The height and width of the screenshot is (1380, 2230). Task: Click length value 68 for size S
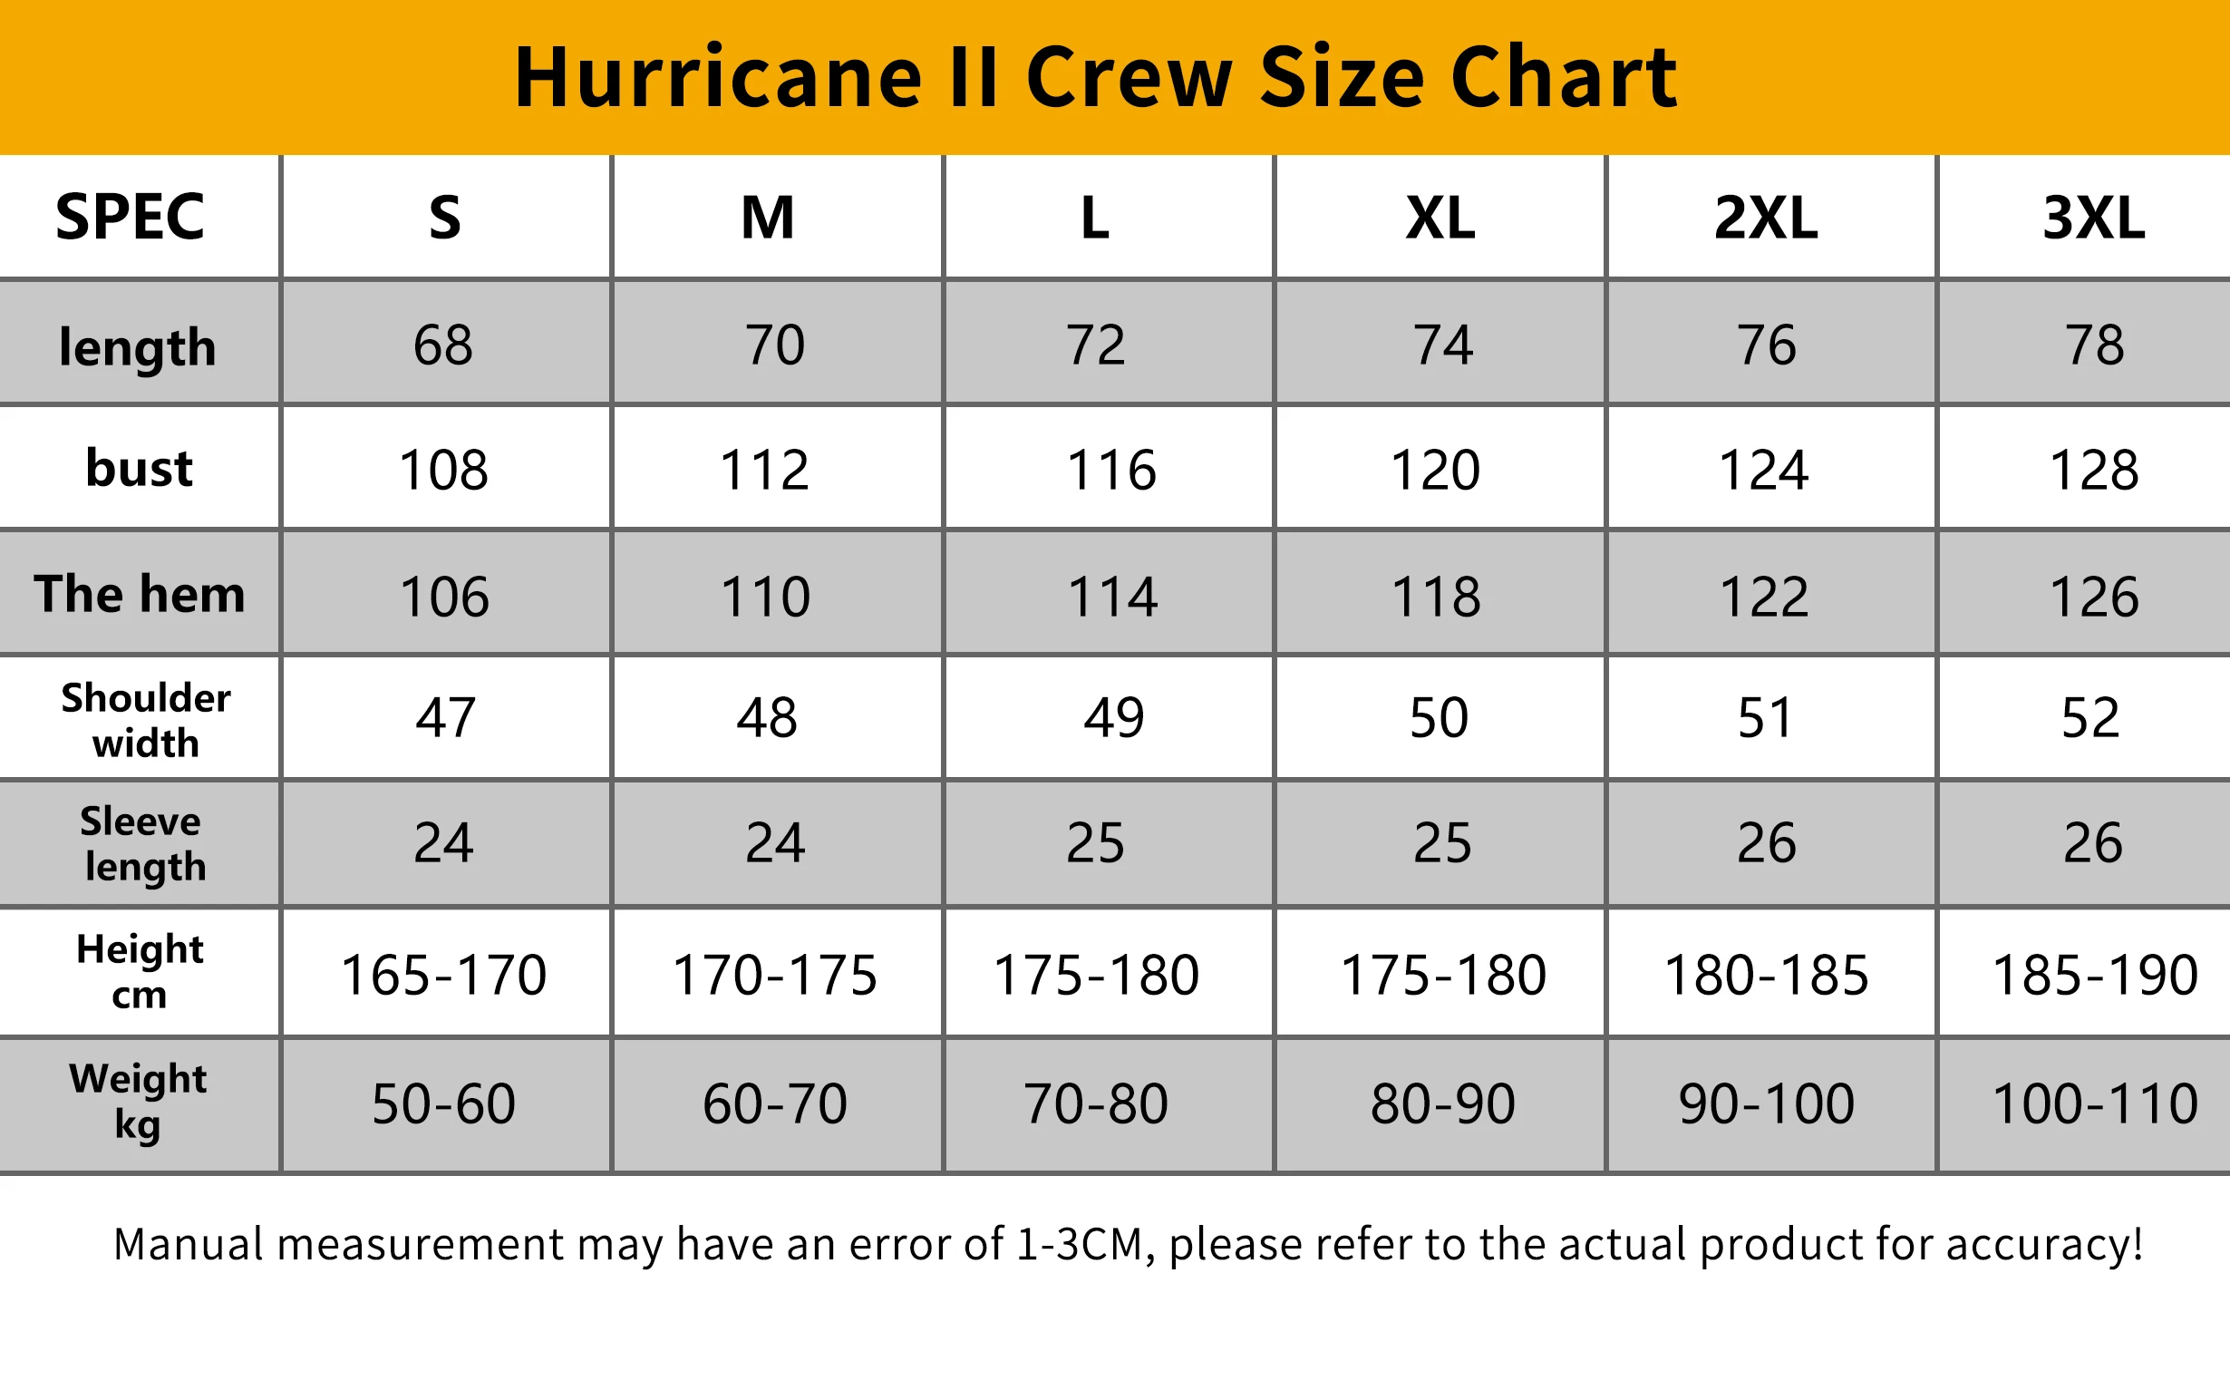pyautogui.click(x=443, y=345)
